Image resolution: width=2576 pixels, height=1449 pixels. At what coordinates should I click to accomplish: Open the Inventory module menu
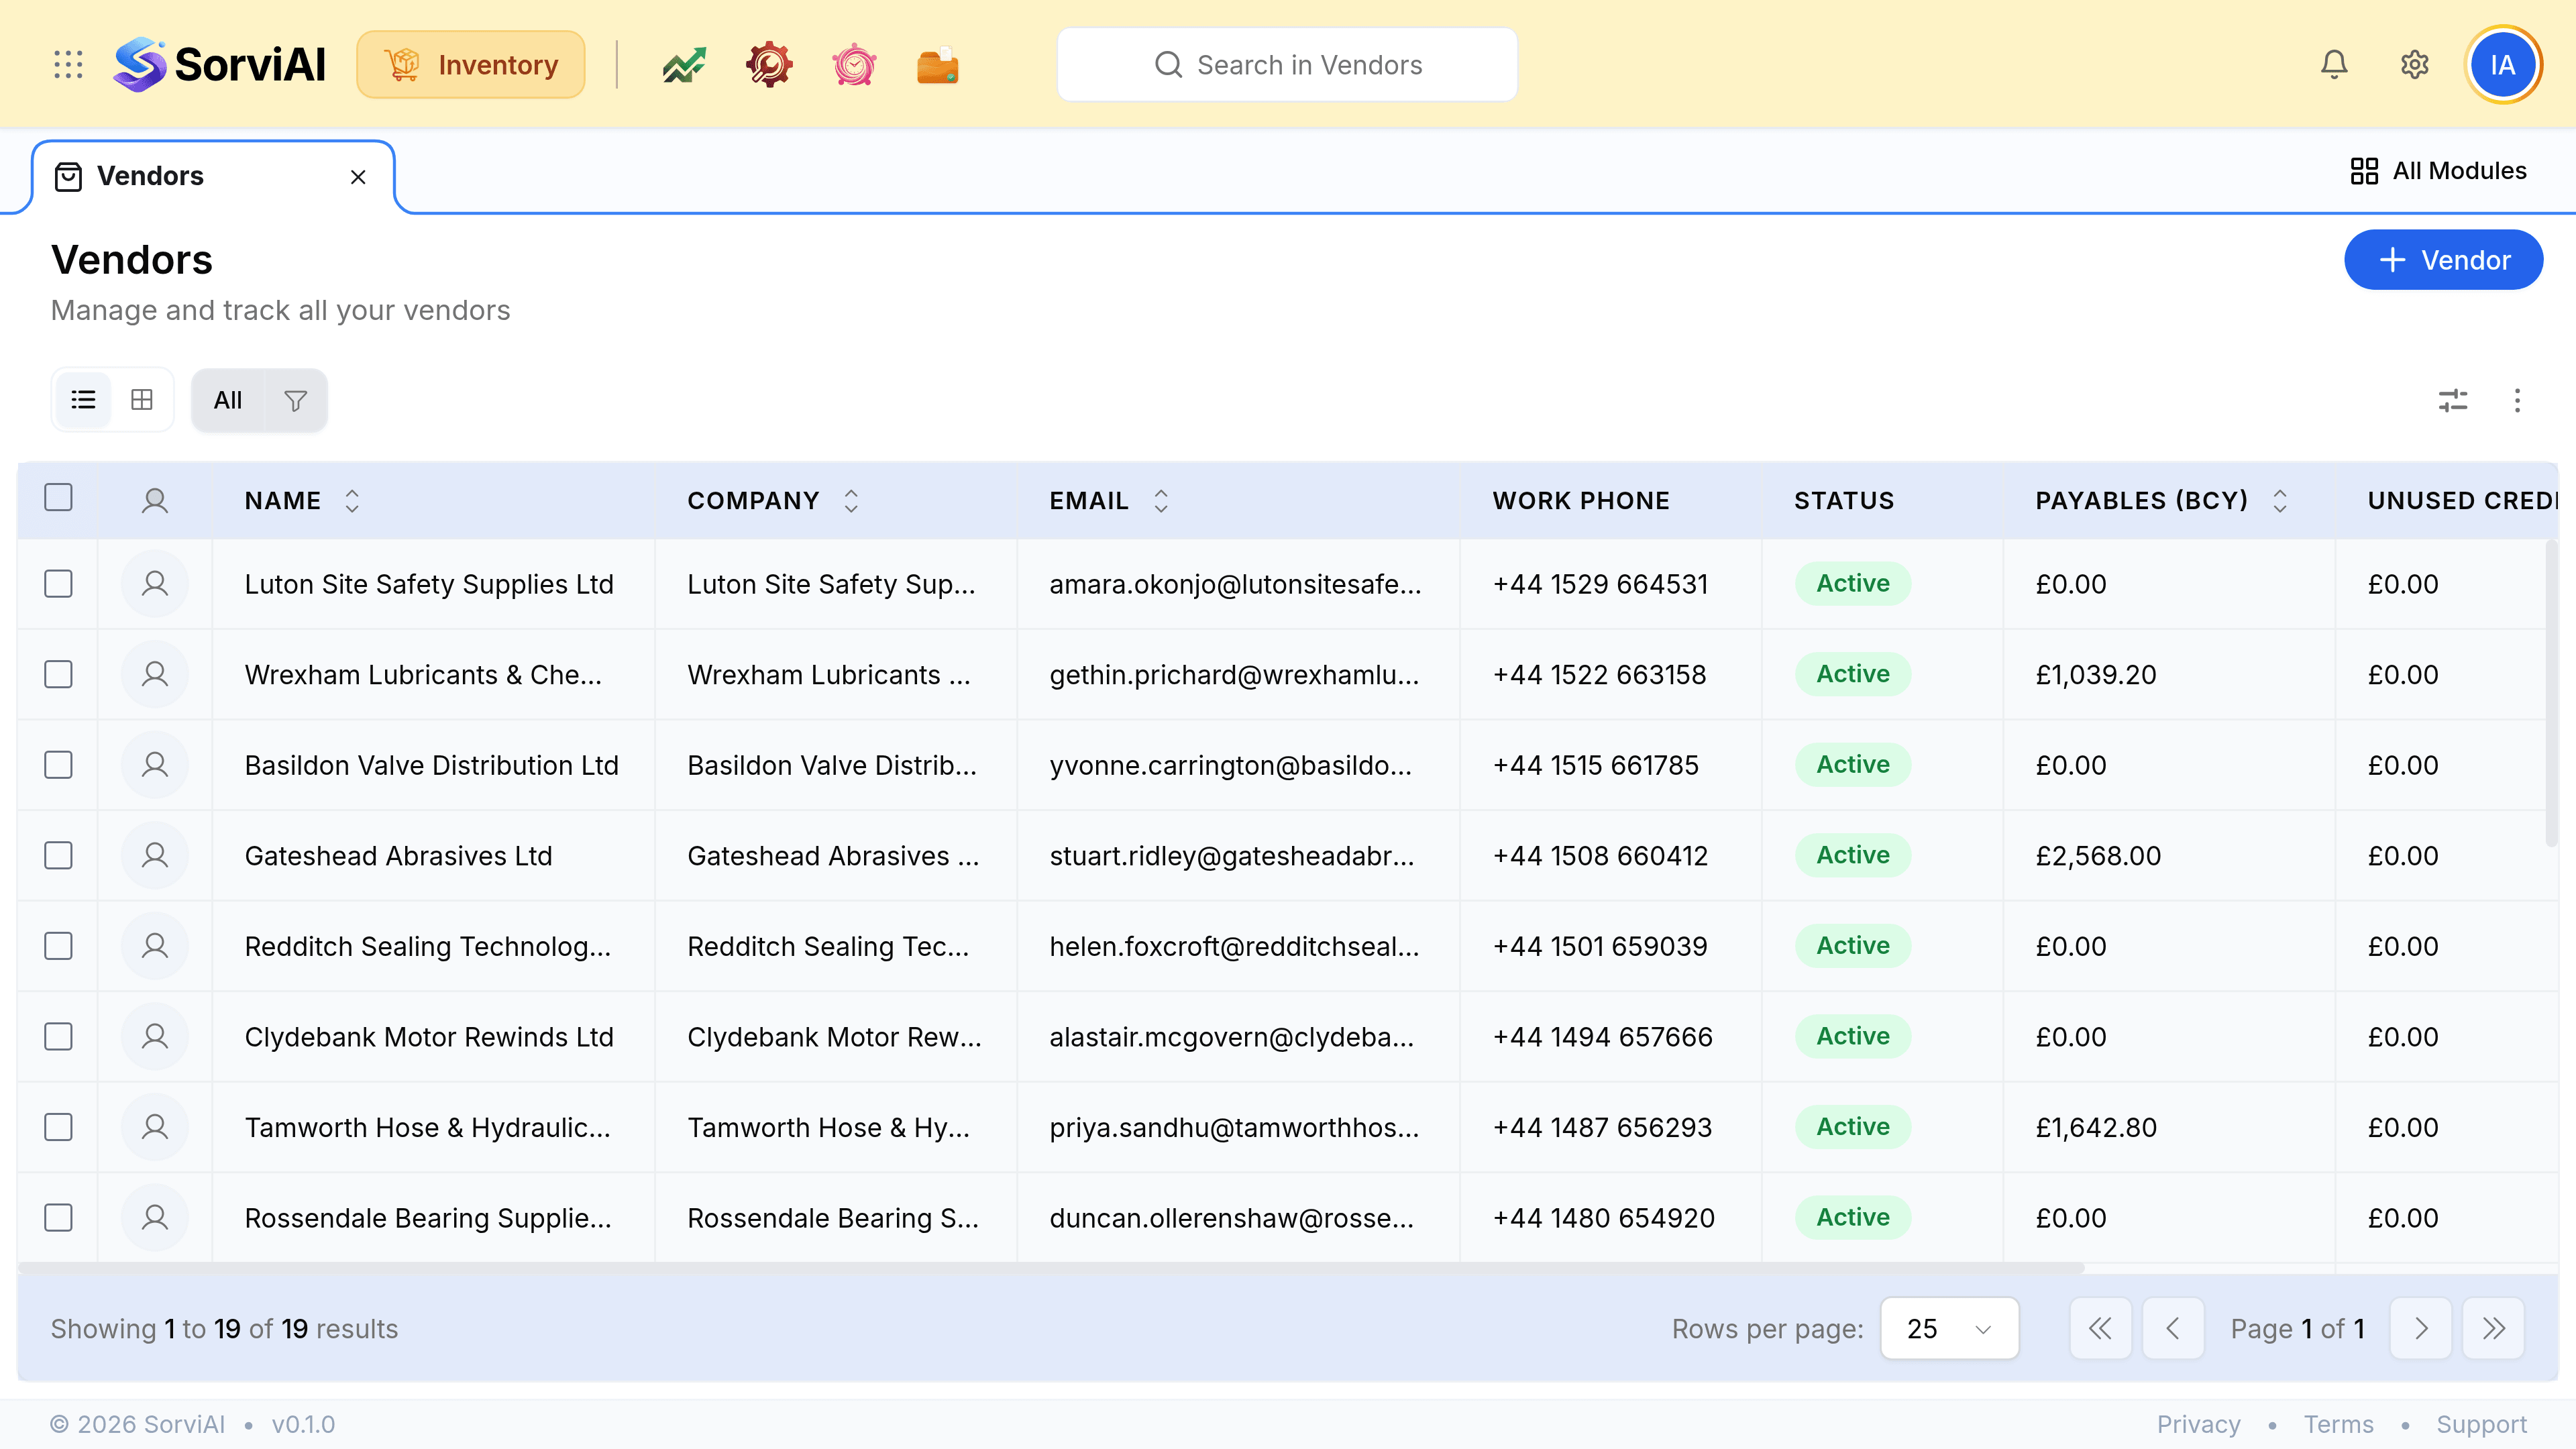pyautogui.click(x=471, y=65)
